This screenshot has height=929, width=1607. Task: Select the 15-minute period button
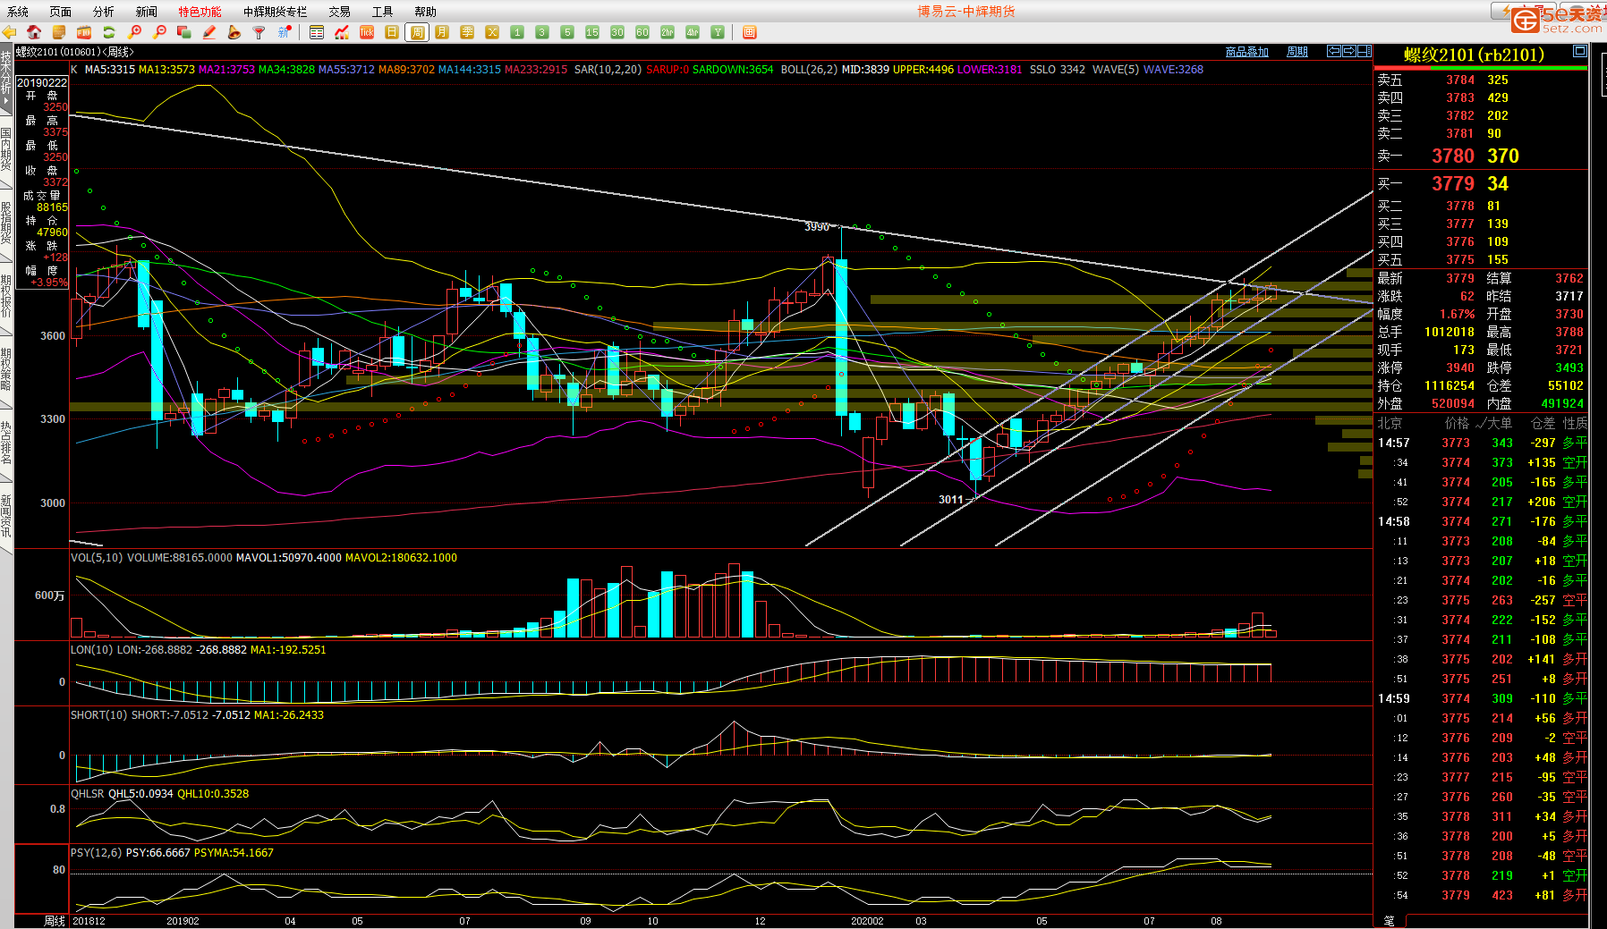click(x=592, y=32)
